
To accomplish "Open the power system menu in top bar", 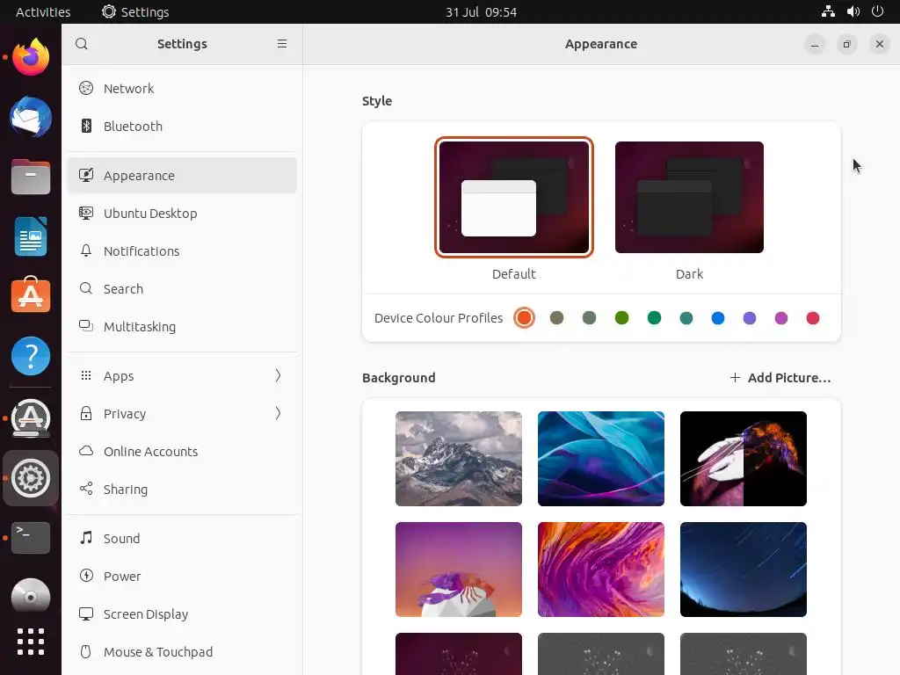I will click(x=877, y=11).
